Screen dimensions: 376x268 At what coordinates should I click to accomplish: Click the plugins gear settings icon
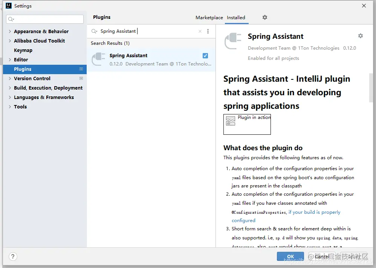(x=265, y=17)
